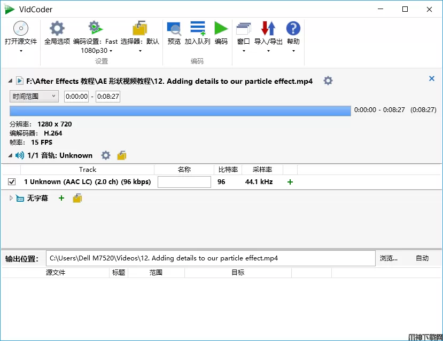Expand the 无字幕 subtitles section
443x341 pixels.
tap(11, 198)
